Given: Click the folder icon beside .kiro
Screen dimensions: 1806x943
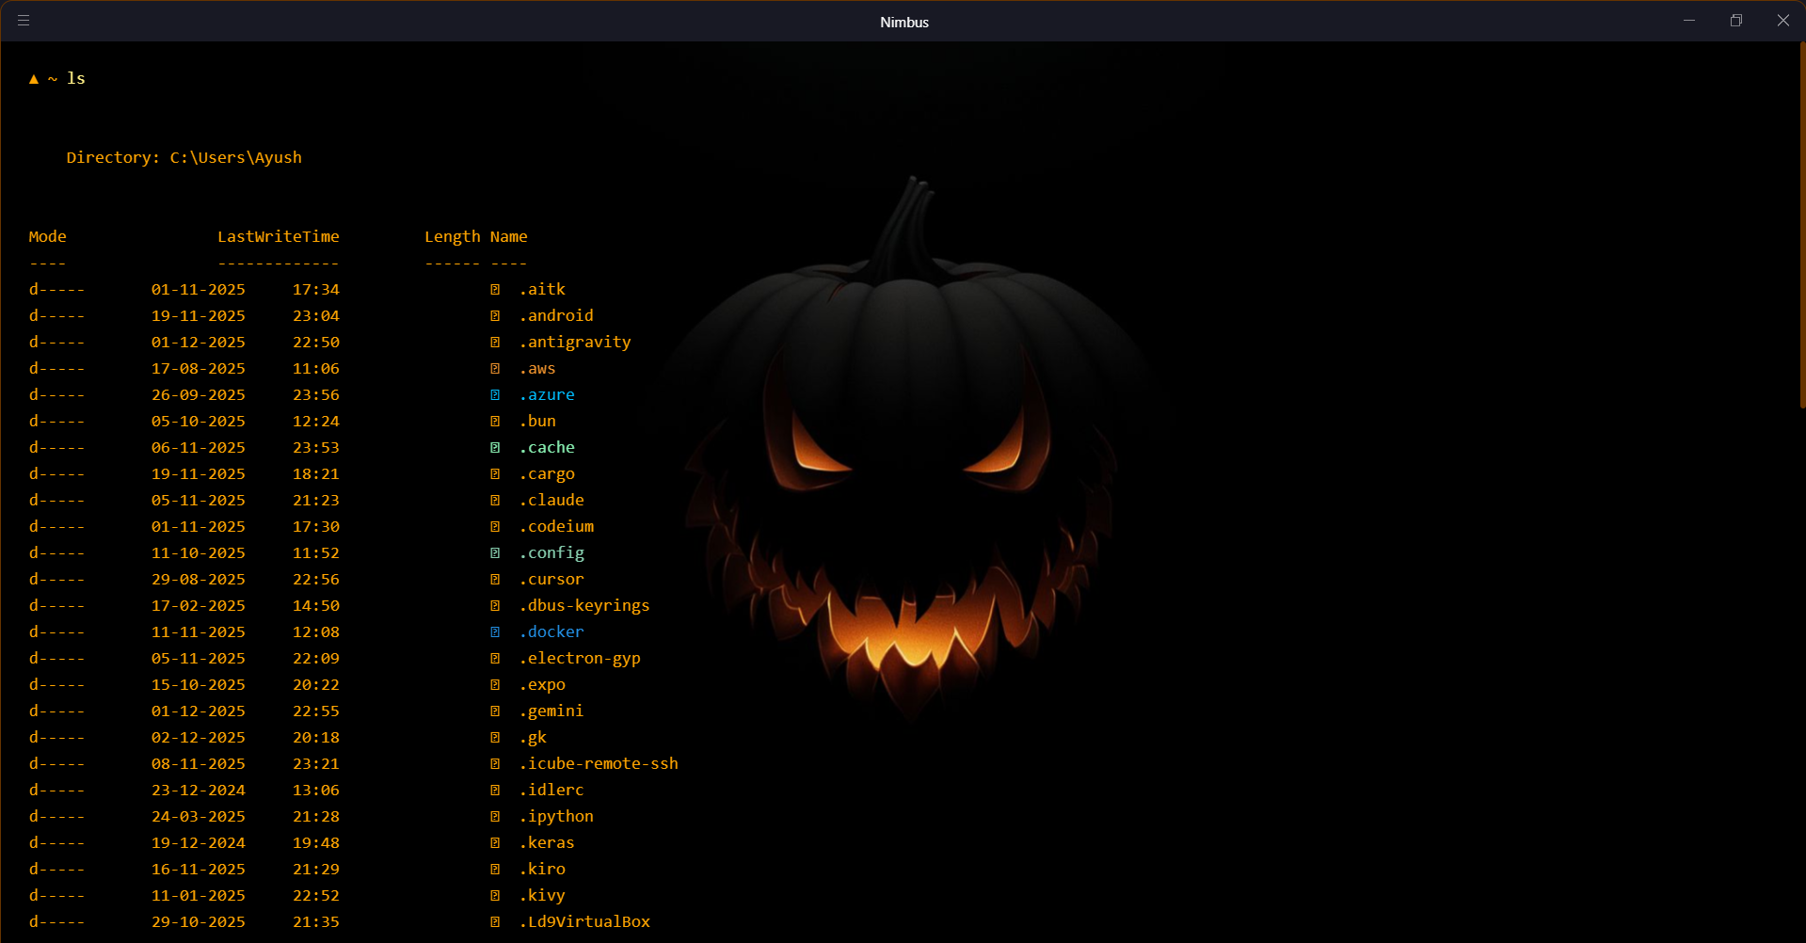Looking at the screenshot, I should coord(495,870).
